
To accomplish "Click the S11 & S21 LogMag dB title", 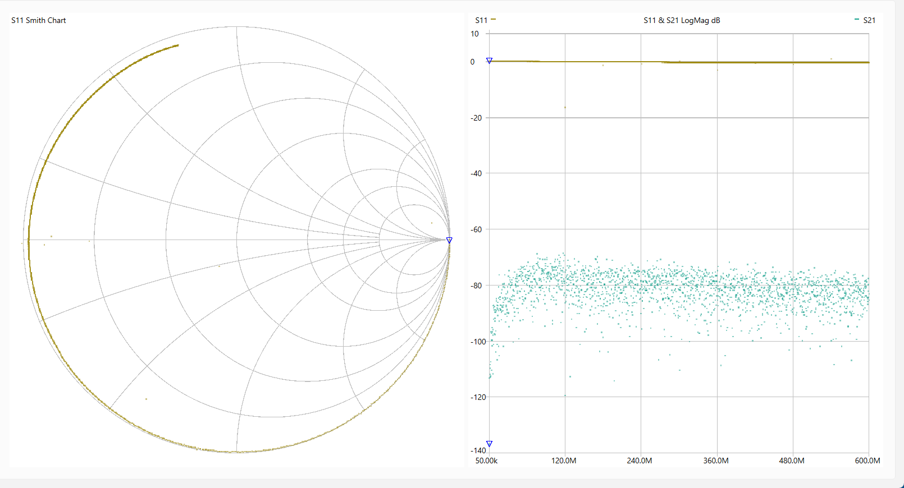I will [x=682, y=20].
